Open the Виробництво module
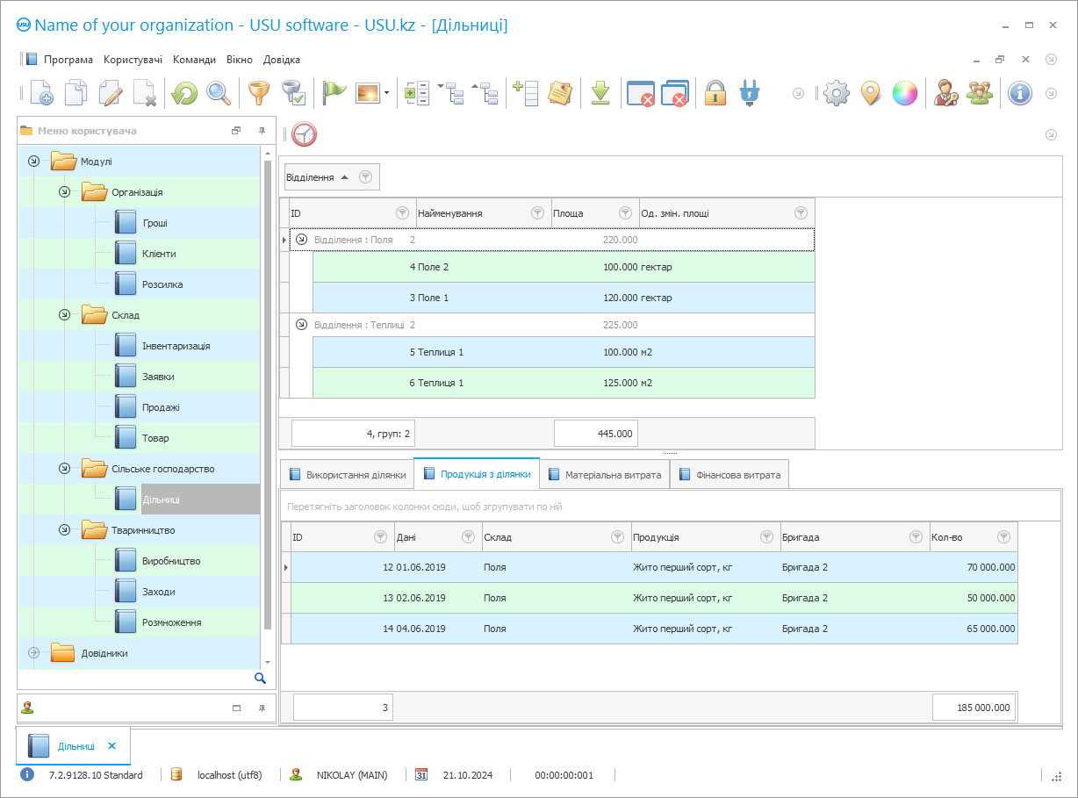 point(171,561)
